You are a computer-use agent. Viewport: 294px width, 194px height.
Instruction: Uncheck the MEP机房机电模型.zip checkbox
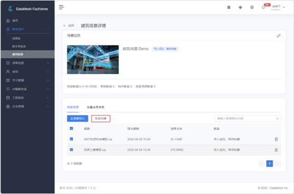coord(71,139)
